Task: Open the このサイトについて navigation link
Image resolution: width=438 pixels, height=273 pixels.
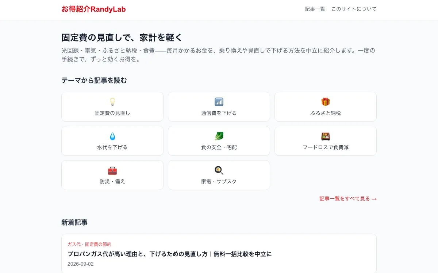Action: point(354,9)
